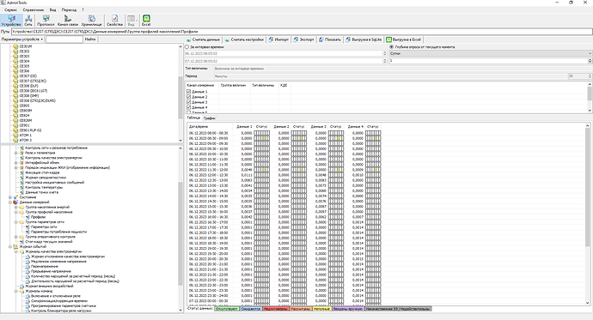Click the green Excel toolbar icon
This screenshot has height=320, width=593.
click(x=146, y=21)
